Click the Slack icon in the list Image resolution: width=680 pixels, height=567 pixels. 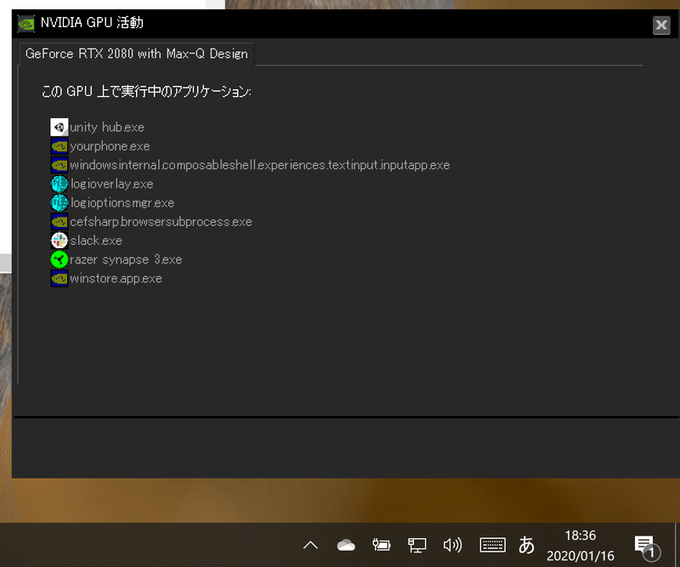pyautogui.click(x=59, y=241)
